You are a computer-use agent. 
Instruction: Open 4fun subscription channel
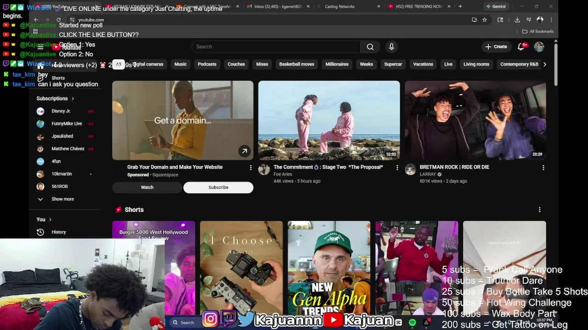point(56,161)
